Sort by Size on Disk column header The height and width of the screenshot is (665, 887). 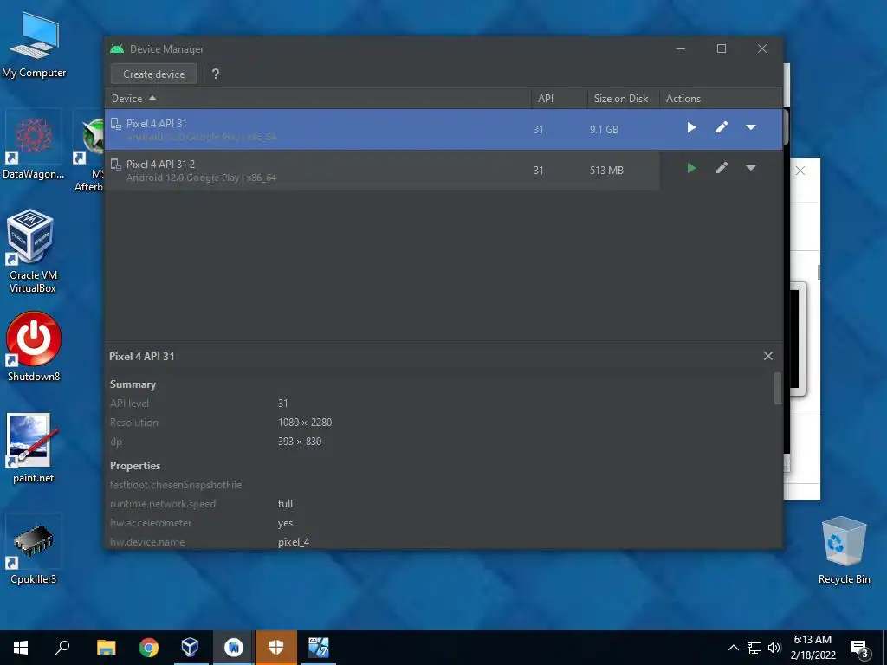coord(624,99)
